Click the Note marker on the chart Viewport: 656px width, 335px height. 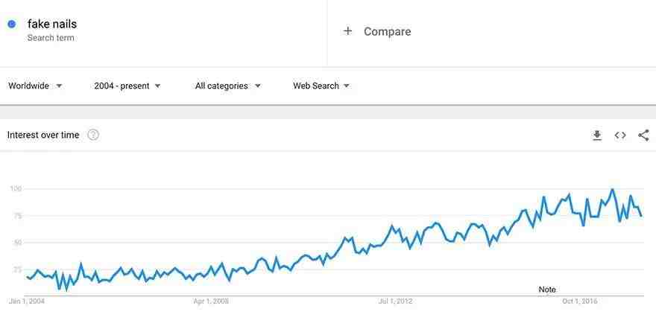point(547,290)
